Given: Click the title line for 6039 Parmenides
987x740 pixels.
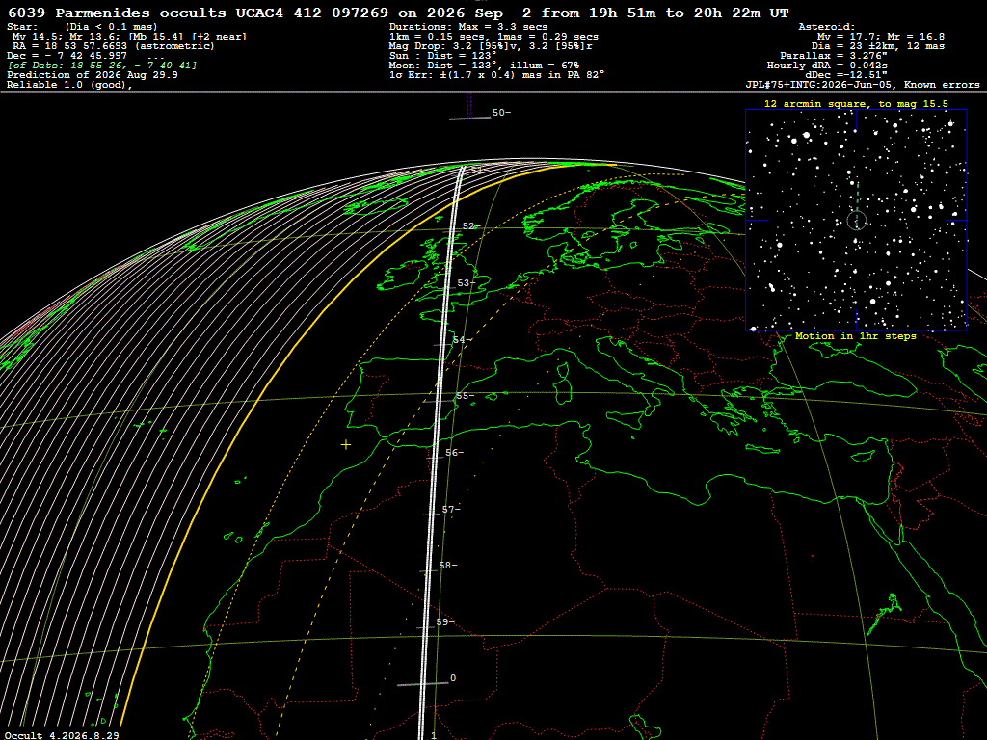Looking at the screenshot, I should (398, 13).
